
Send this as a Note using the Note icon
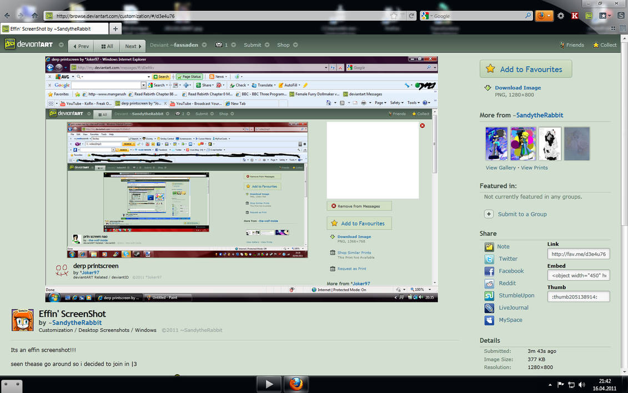489,246
